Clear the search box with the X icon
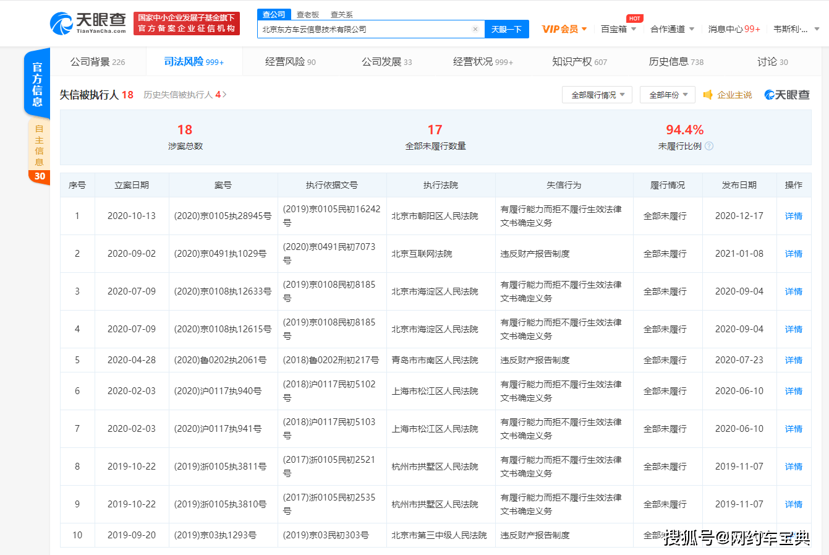Screen dimensions: 829x555 click(475, 29)
